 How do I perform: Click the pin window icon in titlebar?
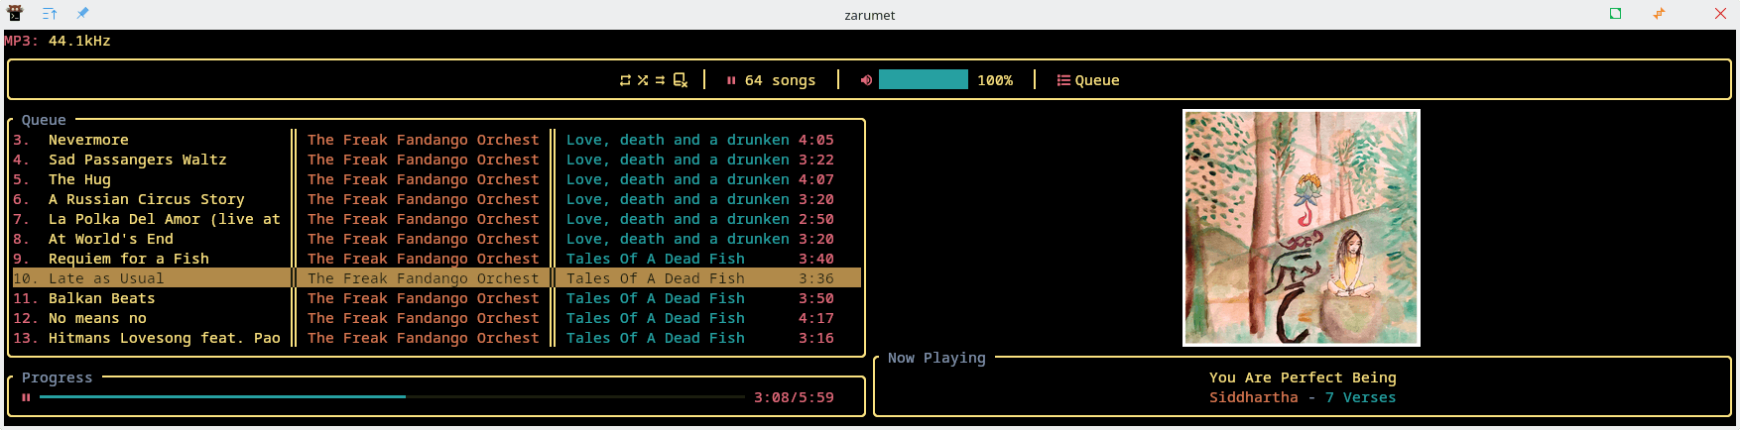coord(82,14)
